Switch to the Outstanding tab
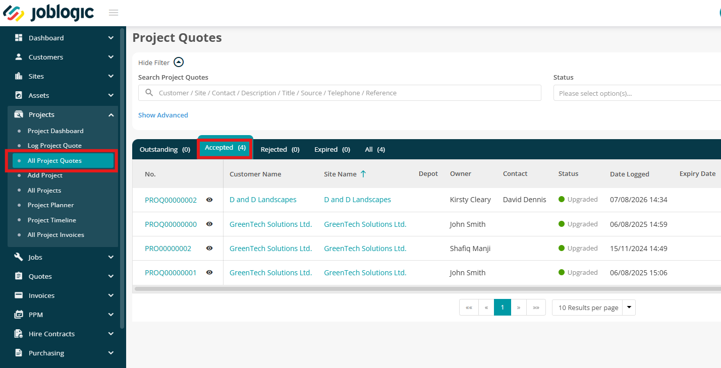The height and width of the screenshot is (368, 721). tap(165, 149)
